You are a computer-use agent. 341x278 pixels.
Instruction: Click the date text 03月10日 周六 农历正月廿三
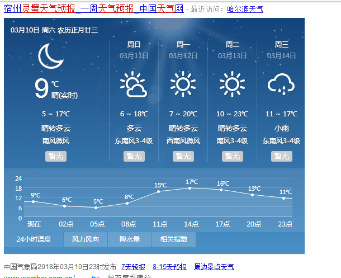(54, 30)
